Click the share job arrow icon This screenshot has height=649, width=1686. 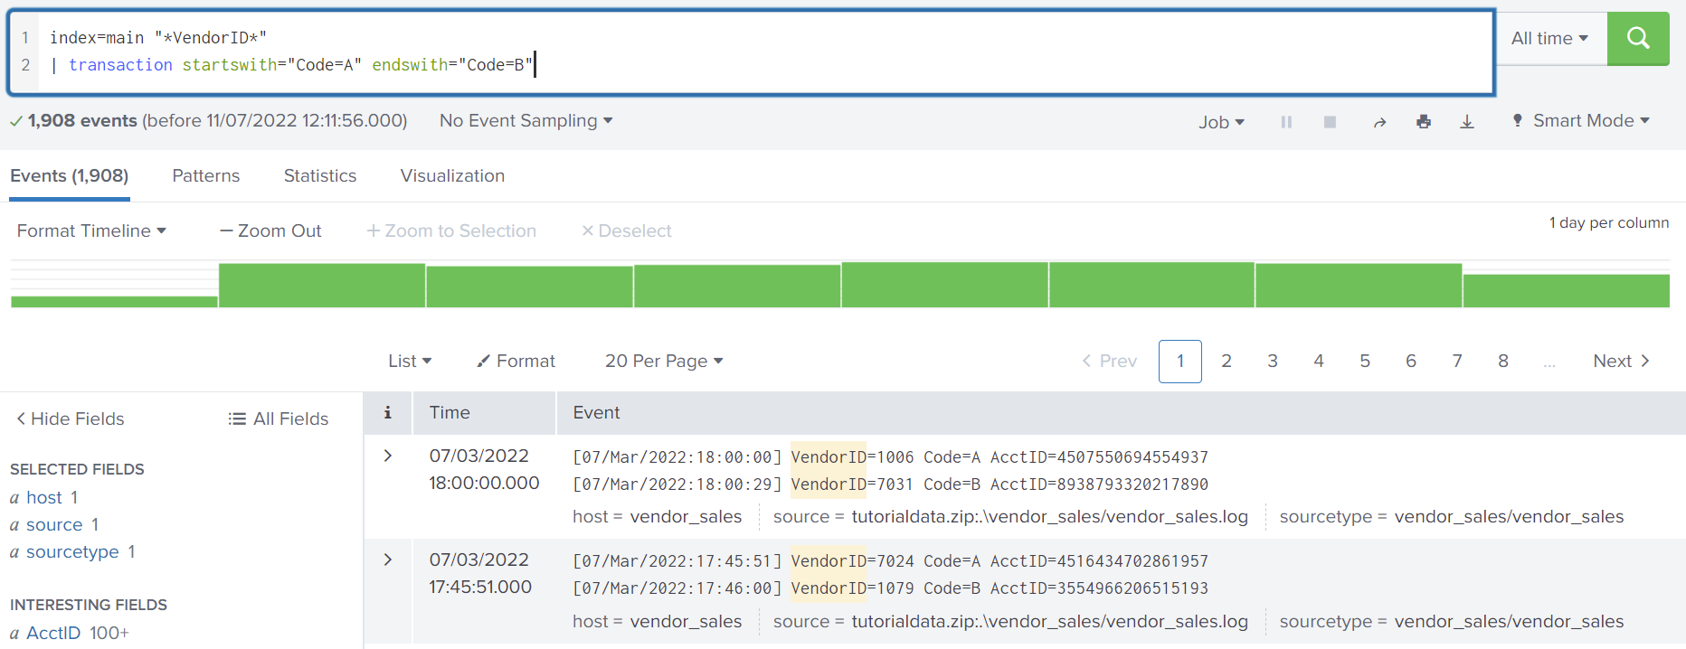pos(1379,122)
